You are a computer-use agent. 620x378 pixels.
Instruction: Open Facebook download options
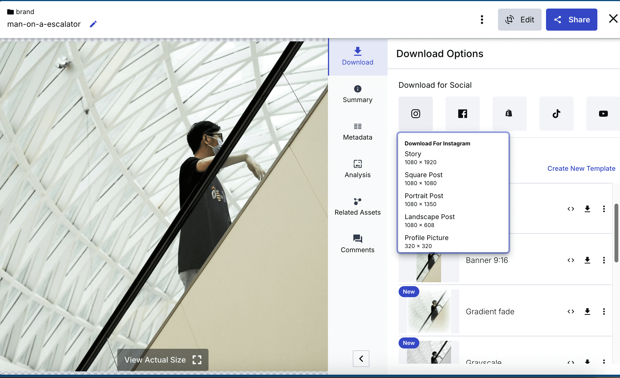pyautogui.click(x=462, y=113)
